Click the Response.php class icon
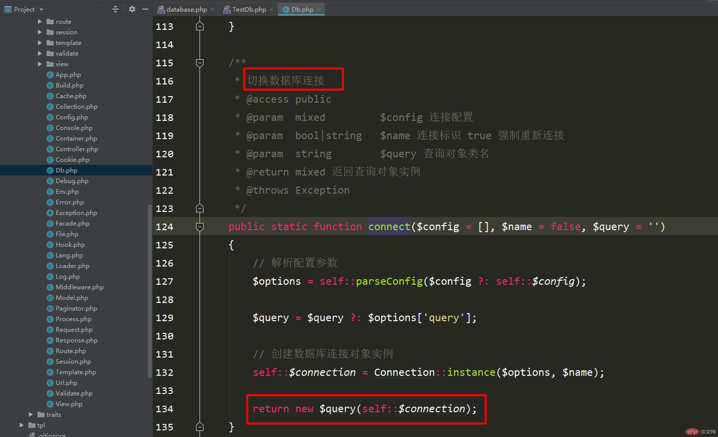Viewport: 718px width, 437px height. tap(50, 340)
